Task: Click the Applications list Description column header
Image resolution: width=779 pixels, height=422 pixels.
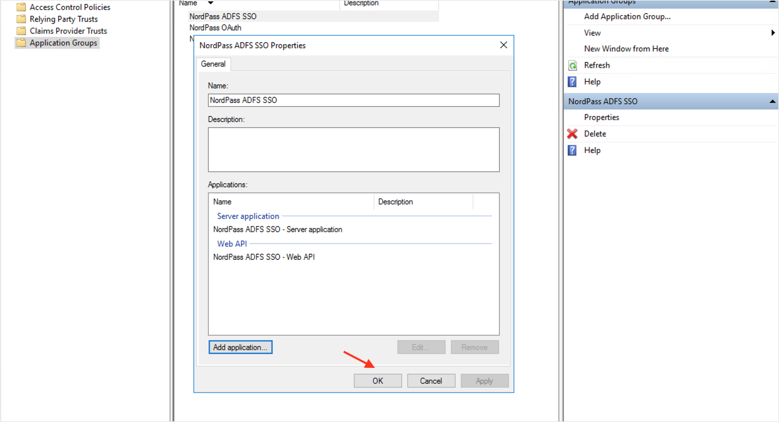Action: [423, 202]
